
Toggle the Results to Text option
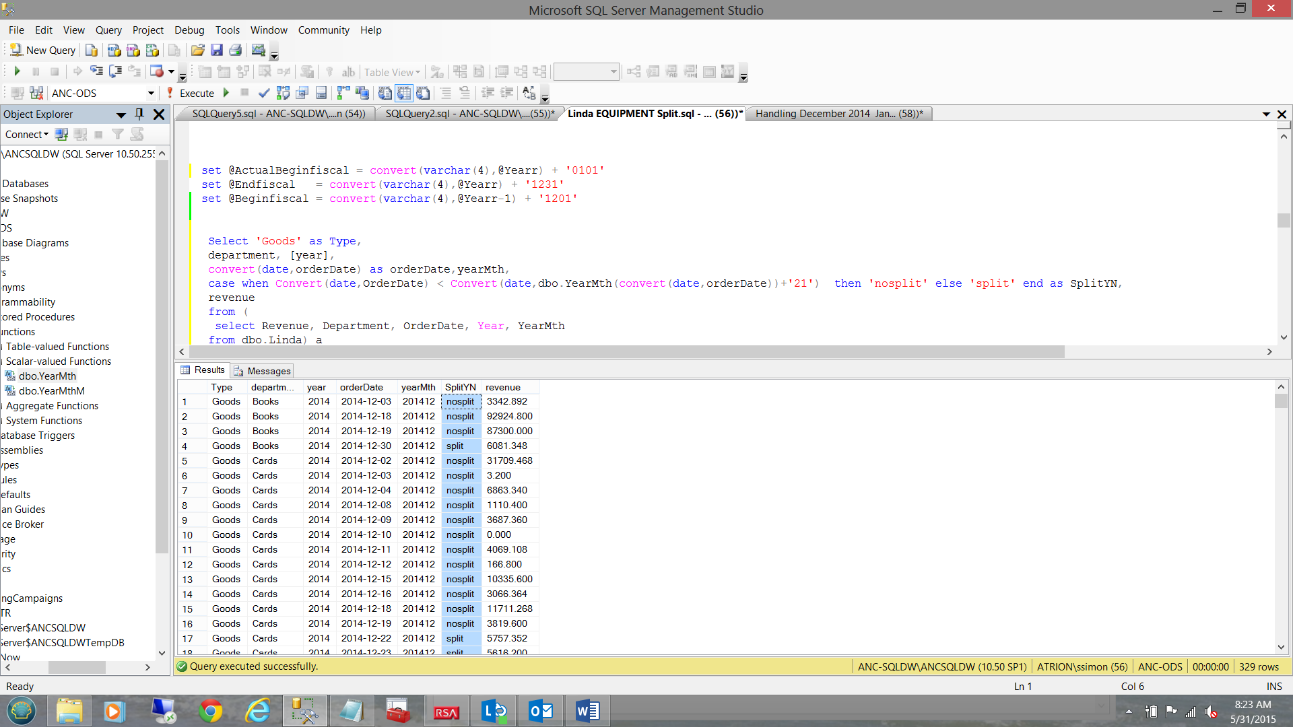coord(385,93)
